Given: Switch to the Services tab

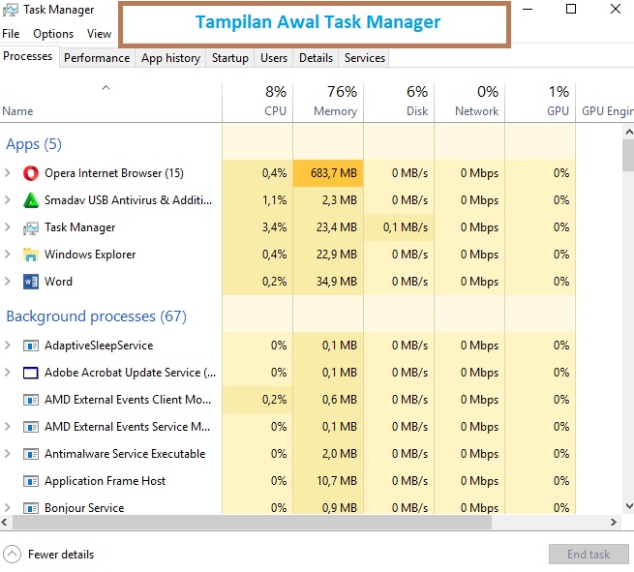Looking at the screenshot, I should [x=365, y=58].
